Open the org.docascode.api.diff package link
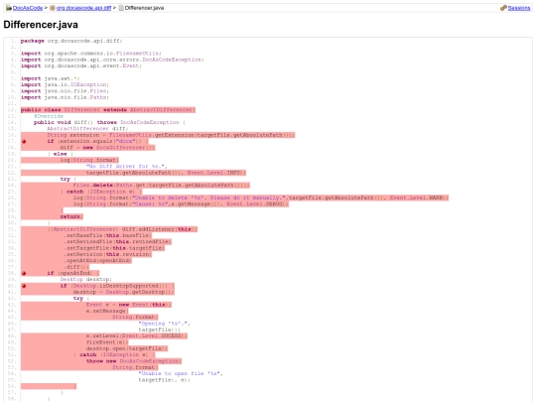Viewport: 536px width, 402px height. tap(83, 8)
